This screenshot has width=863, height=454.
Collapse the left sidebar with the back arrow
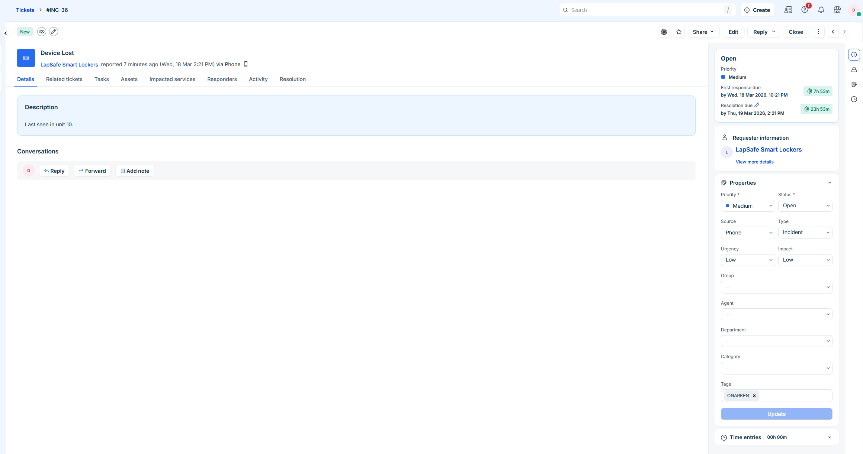(6, 33)
